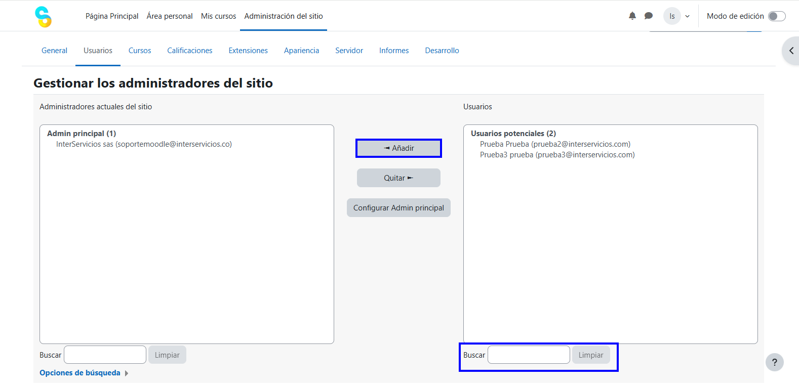The width and height of the screenshot is (799, 386).
Task: Select user Prueba Prueba in list
Action: click(555, 144)
